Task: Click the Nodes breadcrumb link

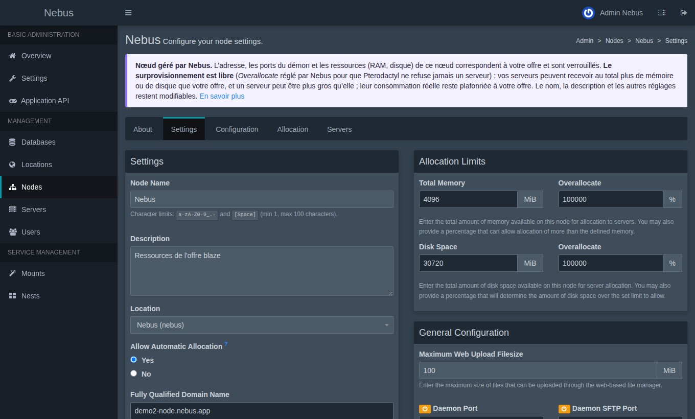Action: point(614,41)
